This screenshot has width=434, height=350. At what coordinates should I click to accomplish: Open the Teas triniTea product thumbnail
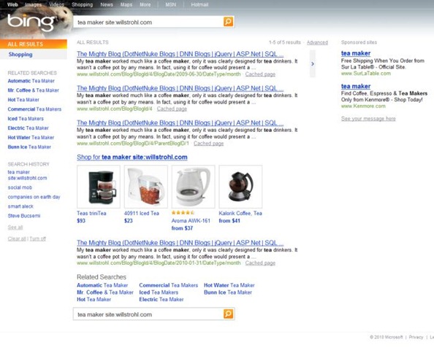[99, 187]
